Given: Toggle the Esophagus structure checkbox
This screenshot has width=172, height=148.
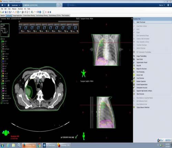Looking at the screenshot, I should coord(2,49).
